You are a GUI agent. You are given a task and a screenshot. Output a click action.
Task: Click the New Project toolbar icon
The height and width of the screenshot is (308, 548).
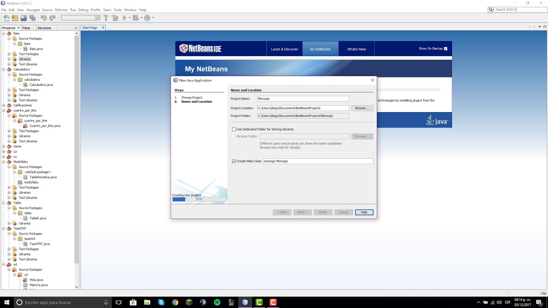(15, 18)
